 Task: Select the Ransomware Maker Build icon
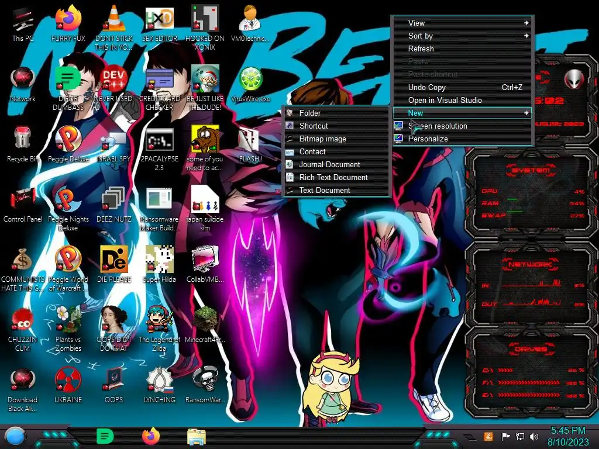tap(159, 209)
